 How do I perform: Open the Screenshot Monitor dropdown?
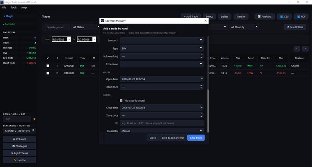[20, 131]
